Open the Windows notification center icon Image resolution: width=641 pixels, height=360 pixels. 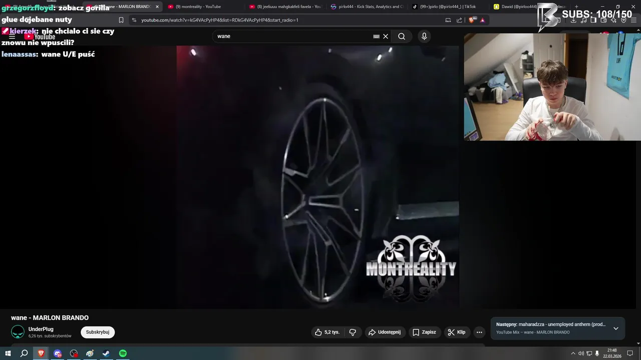coord(630,353)
